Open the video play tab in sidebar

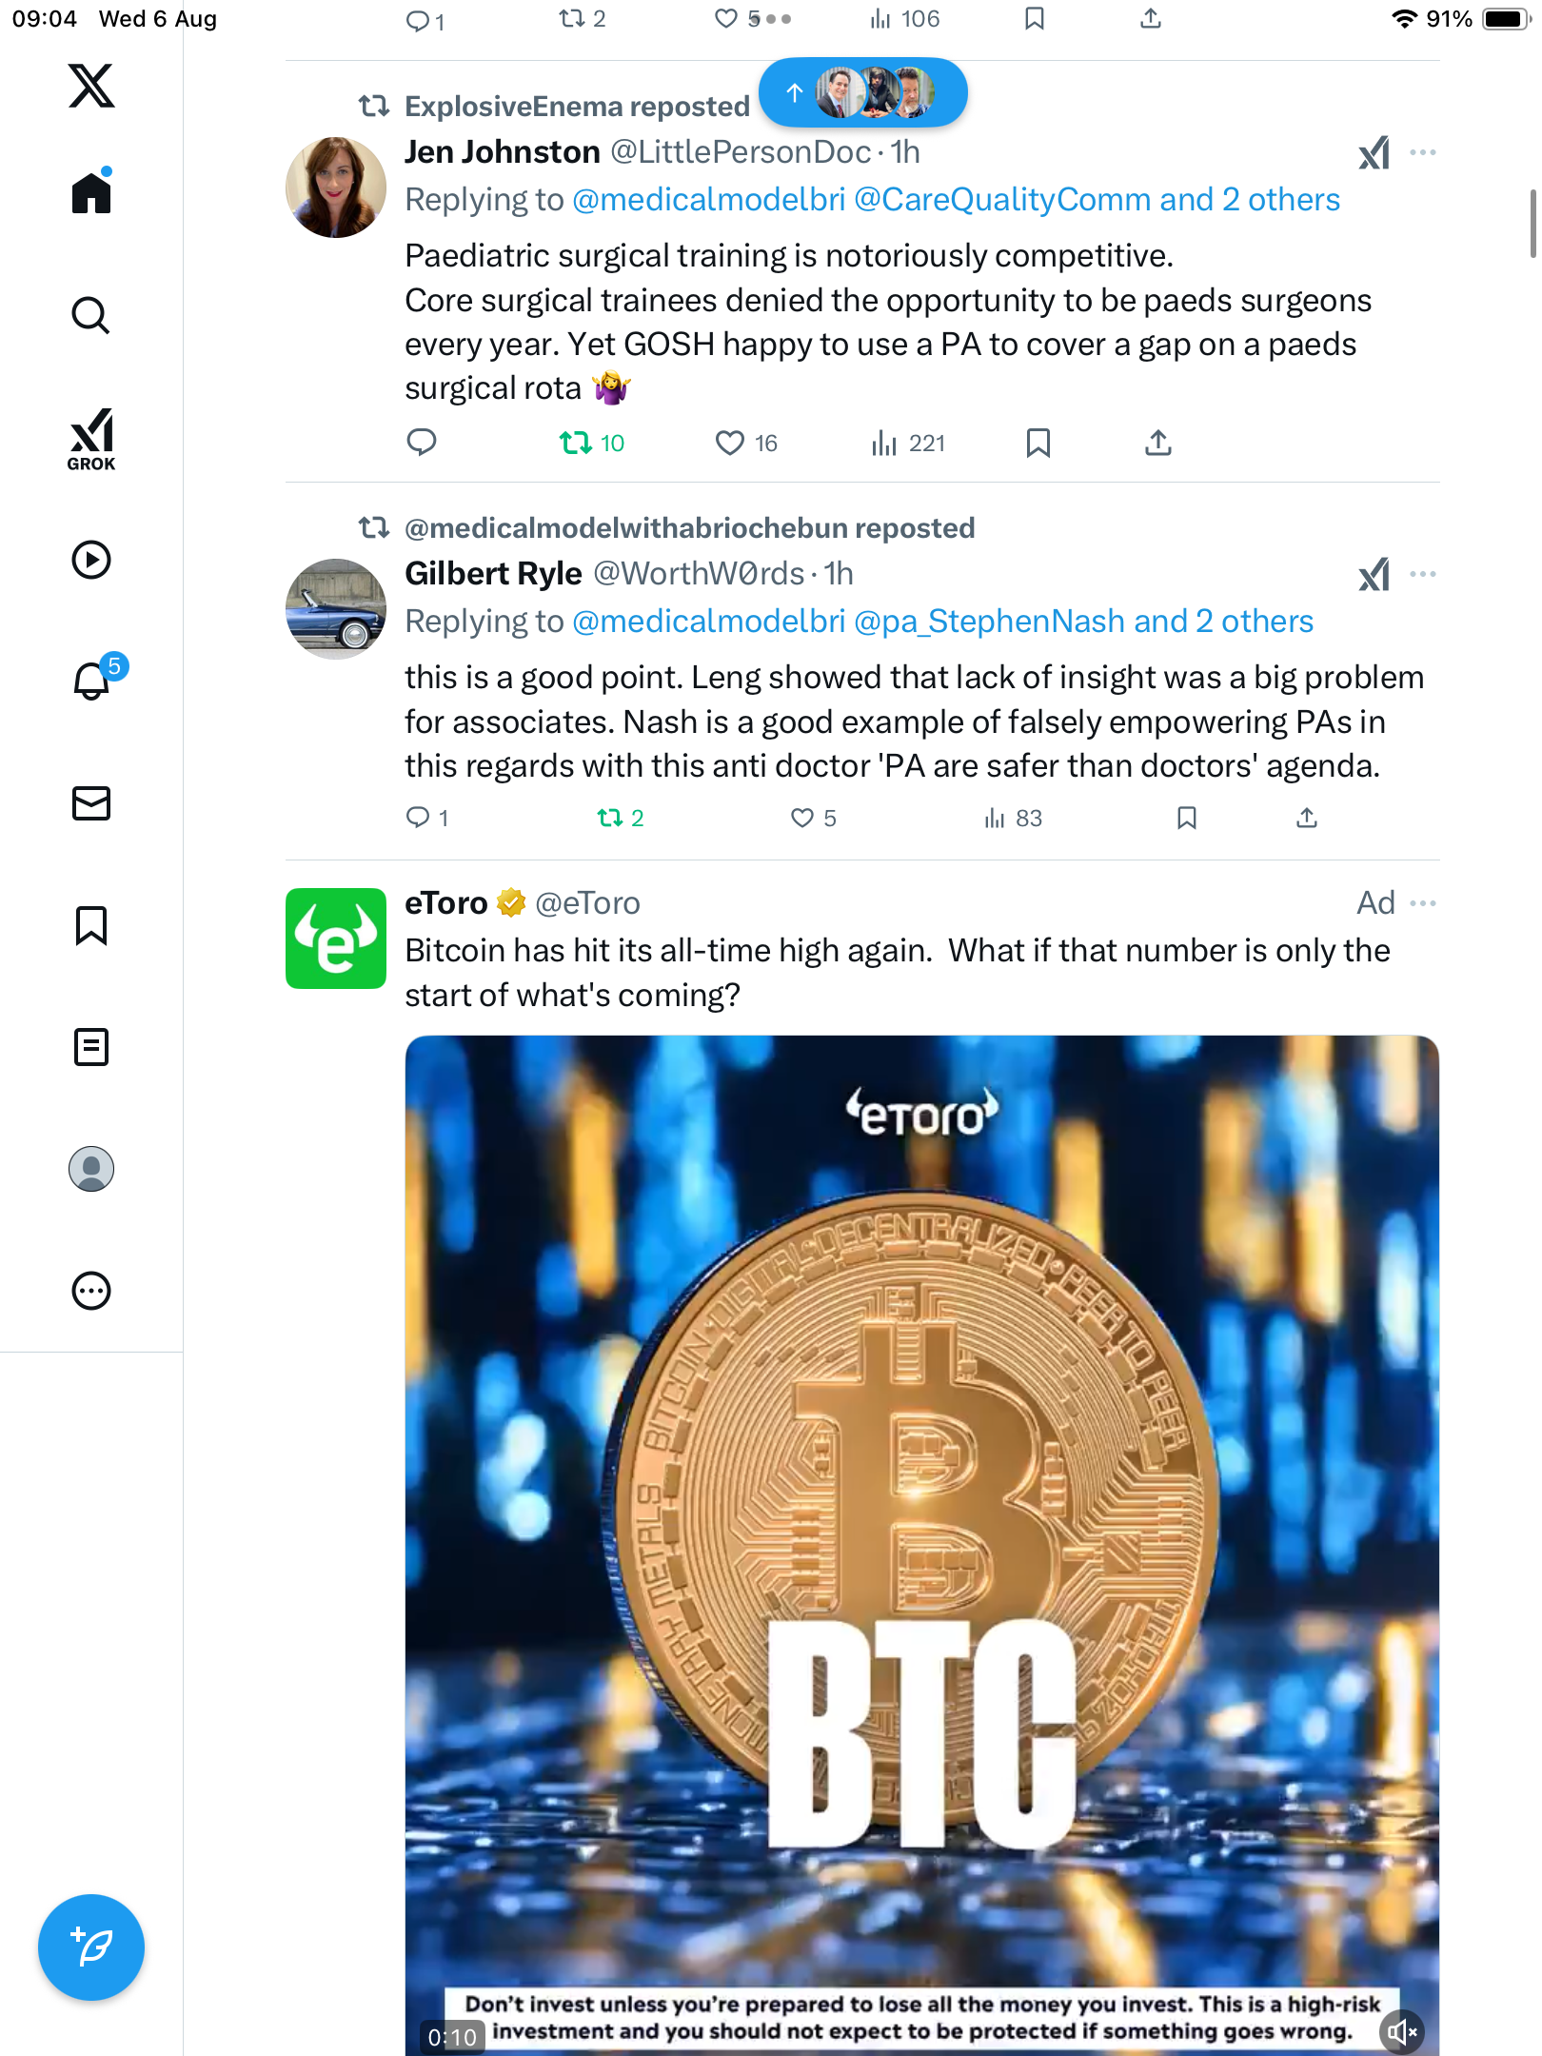pyautogui.click(x=91, y=560)
